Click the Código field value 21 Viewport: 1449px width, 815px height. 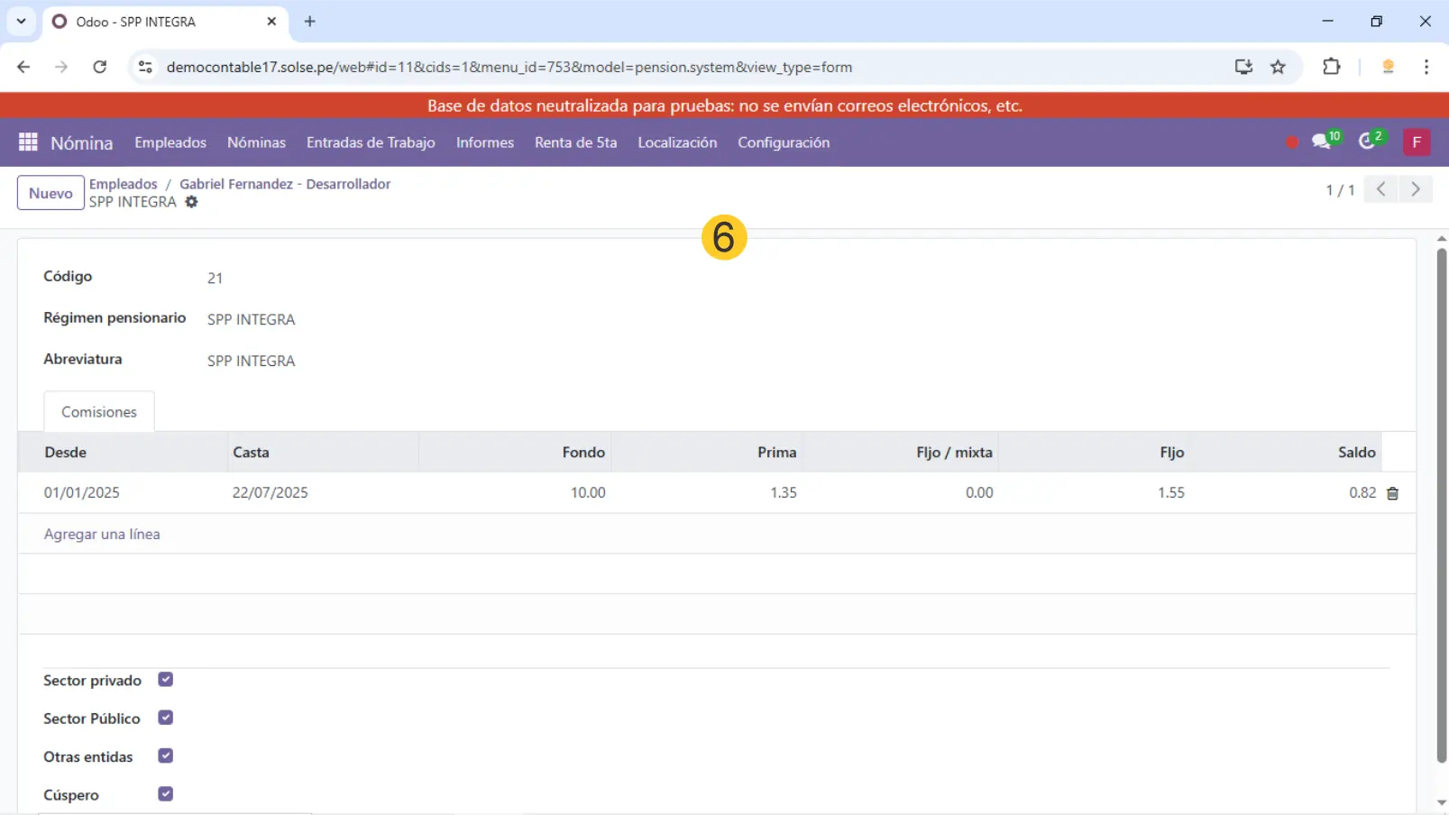(x=215, y=278)
